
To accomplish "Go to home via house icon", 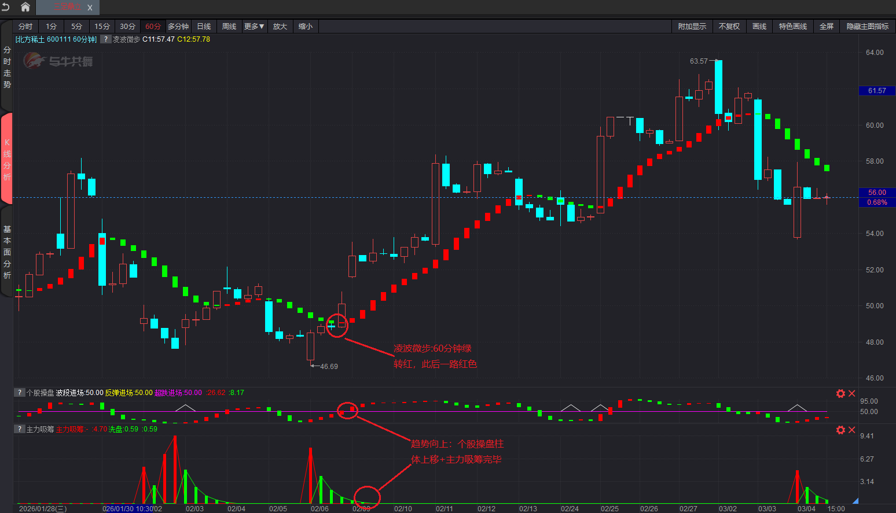I will (25, 7).
